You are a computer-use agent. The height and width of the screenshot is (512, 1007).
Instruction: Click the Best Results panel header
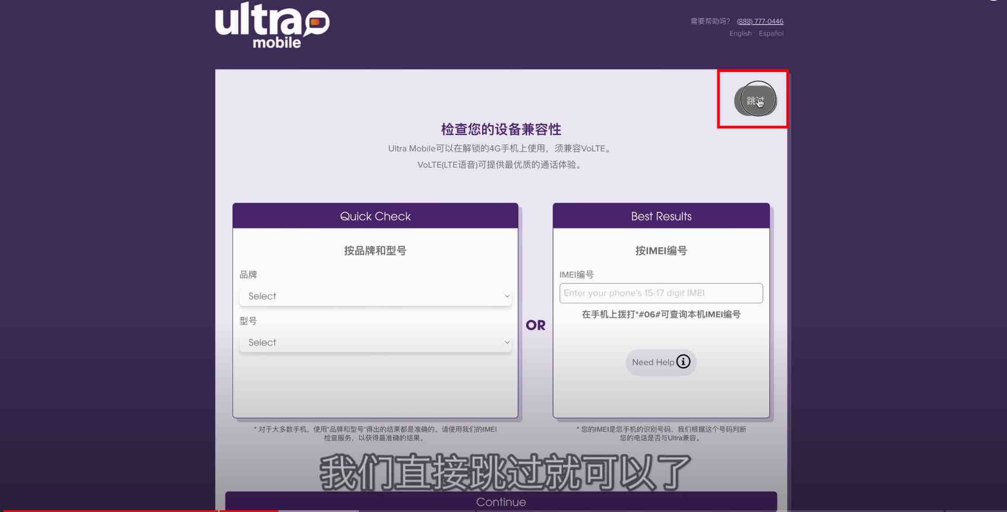tap(661, 216)
